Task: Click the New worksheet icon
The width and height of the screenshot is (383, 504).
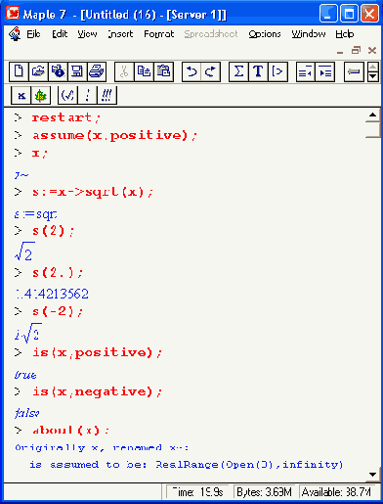Action: click(19, 71)
